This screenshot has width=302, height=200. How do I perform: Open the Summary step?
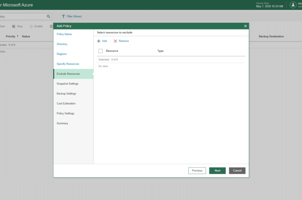pyautogui.click(x=74, y=123)
